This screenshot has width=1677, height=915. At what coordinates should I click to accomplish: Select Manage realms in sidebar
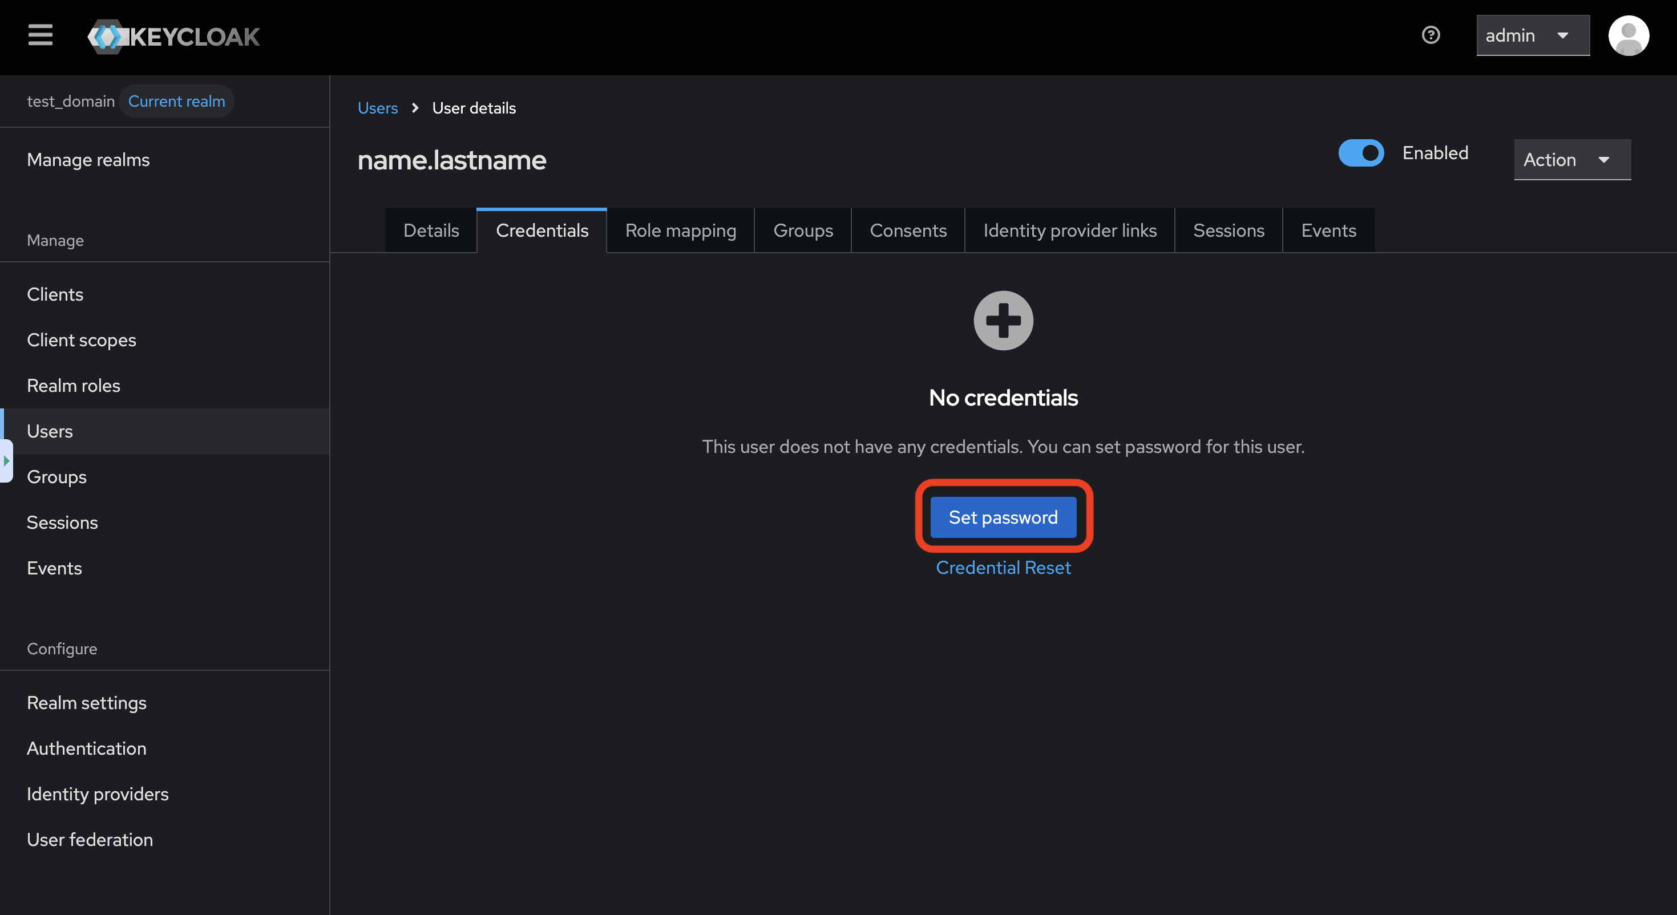coord(88,160)
